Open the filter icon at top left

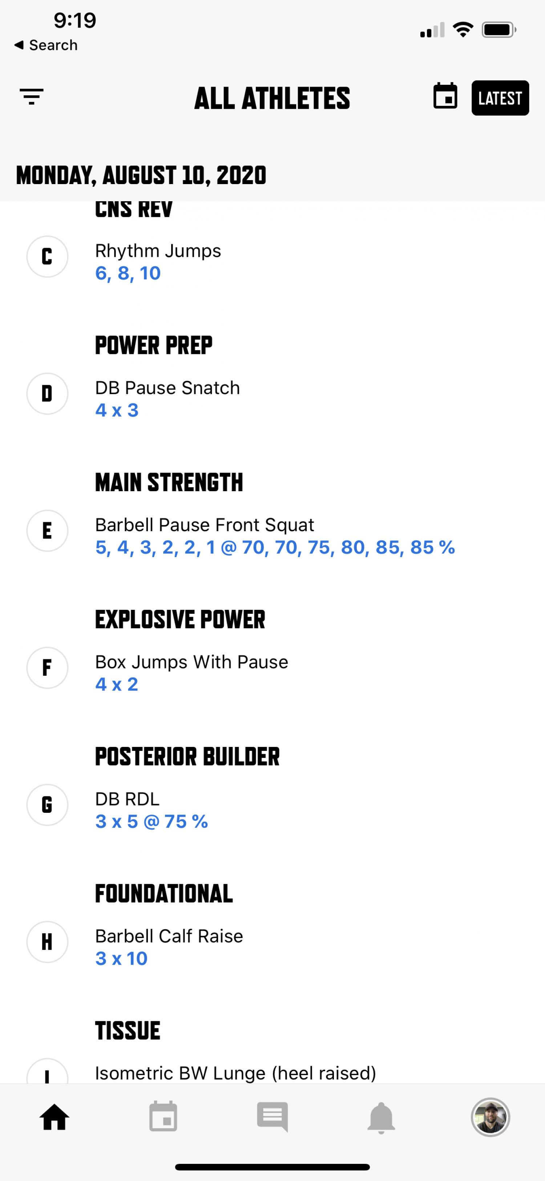point(32,97)
